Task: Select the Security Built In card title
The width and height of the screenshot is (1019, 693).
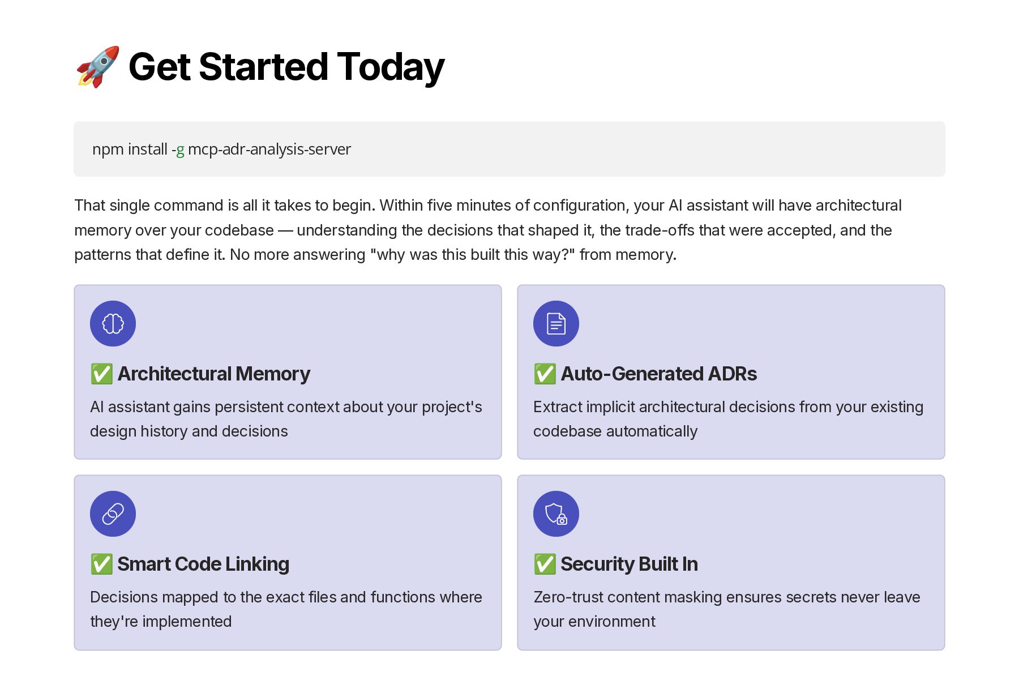Action: pyautogui.click(x=629, y=564)
